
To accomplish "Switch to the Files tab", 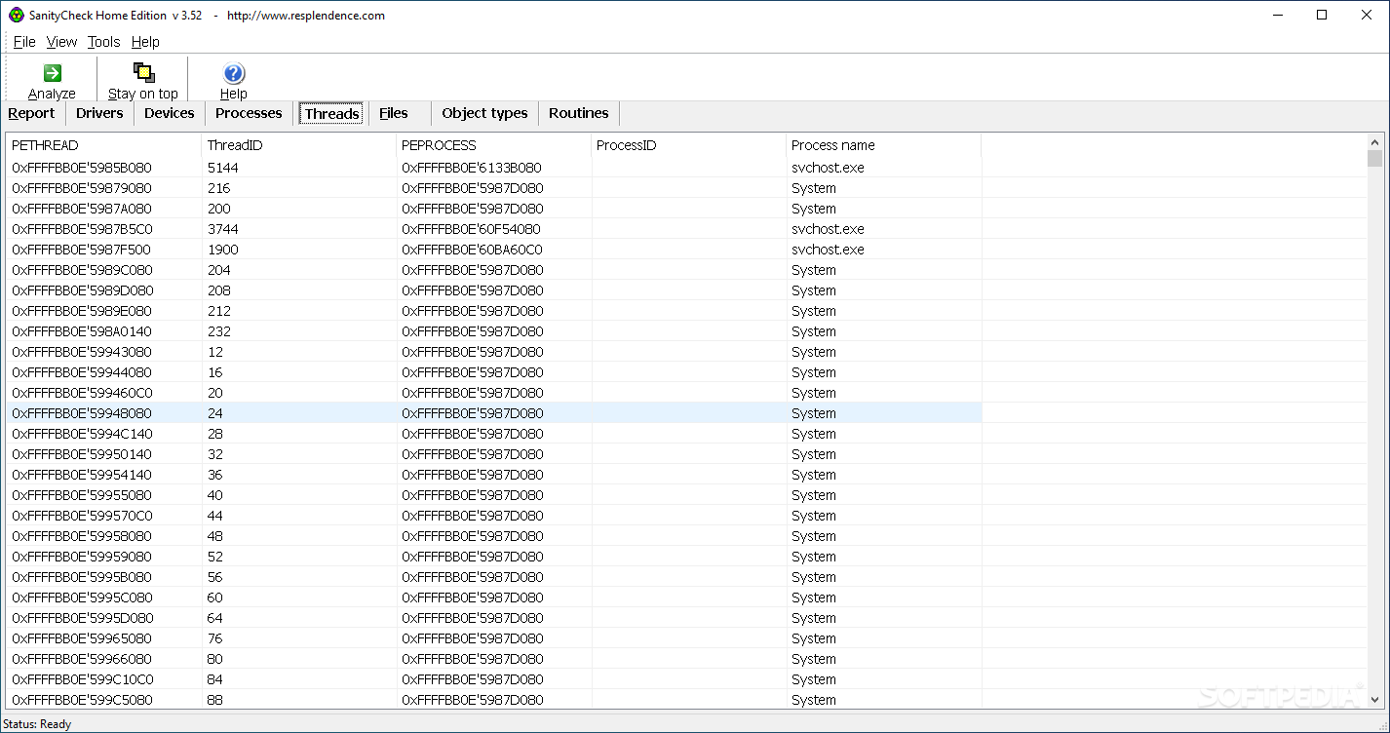I will (x=394, y=113).
